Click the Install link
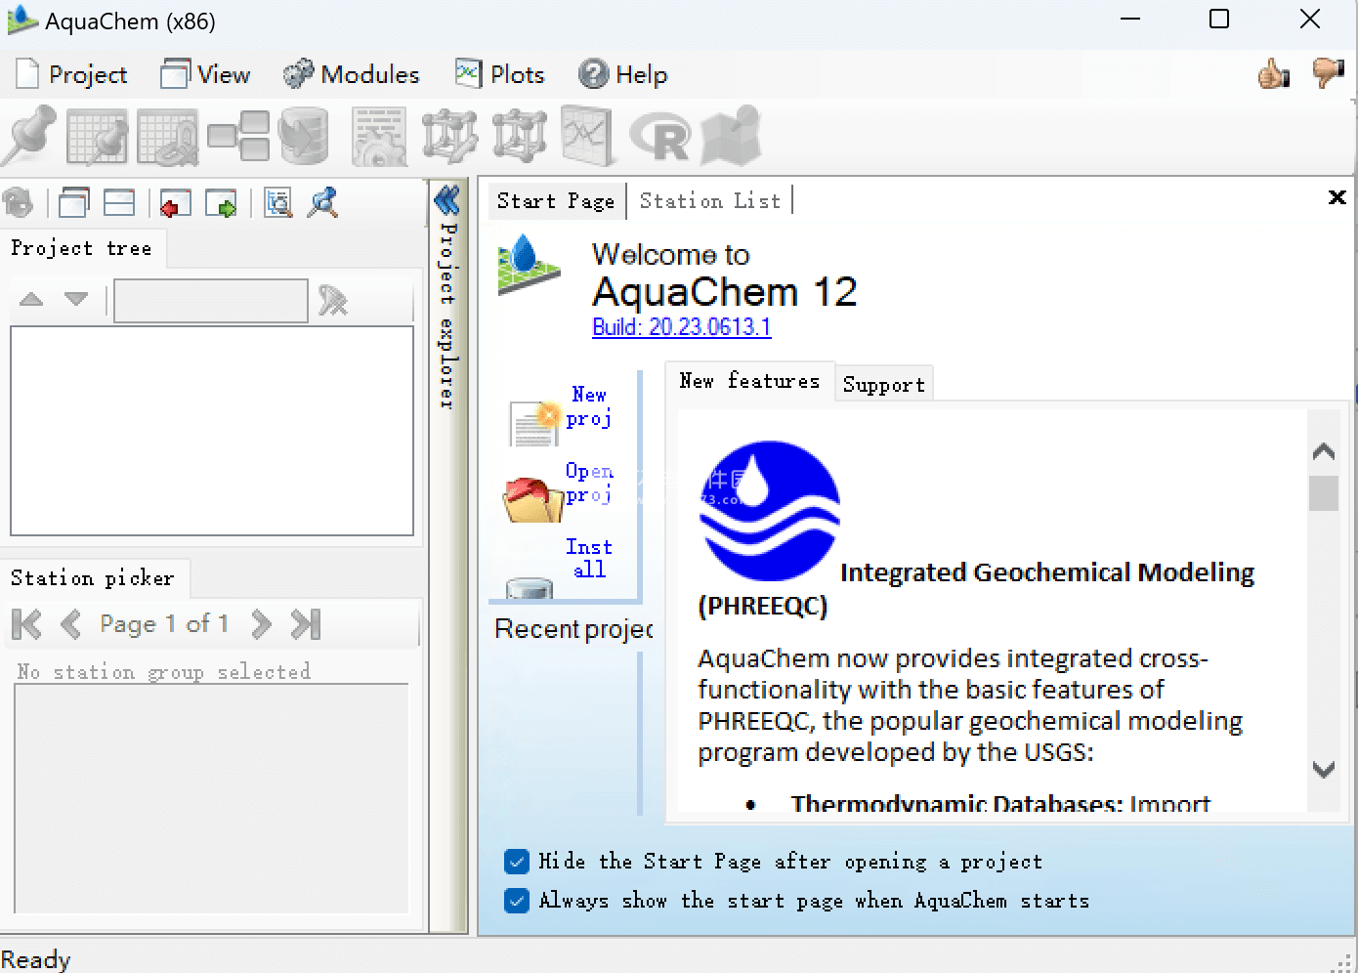This screenshot has height=973, width=1358. pos(588,558)
